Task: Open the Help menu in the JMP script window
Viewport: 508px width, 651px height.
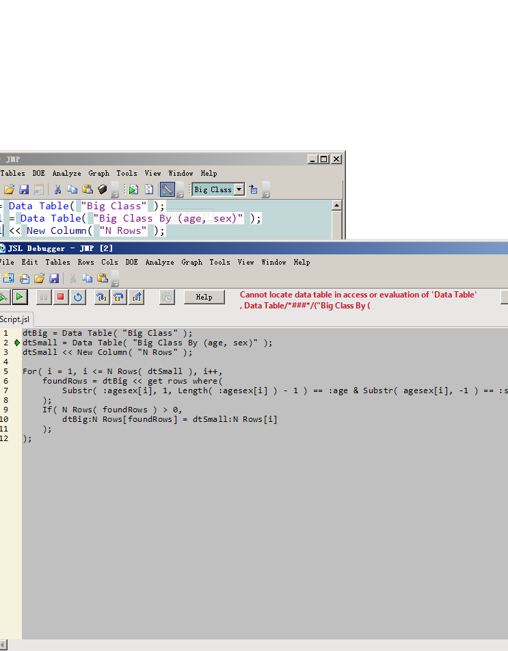Action: coord(209,173)
